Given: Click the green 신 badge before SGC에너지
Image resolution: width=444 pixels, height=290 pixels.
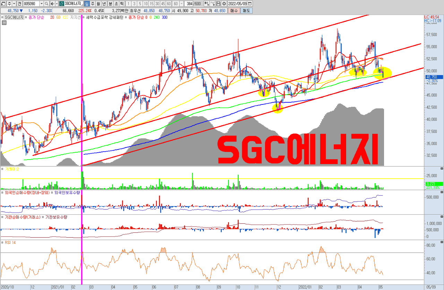Looking at the screenshot, I should tap(61, 3).
